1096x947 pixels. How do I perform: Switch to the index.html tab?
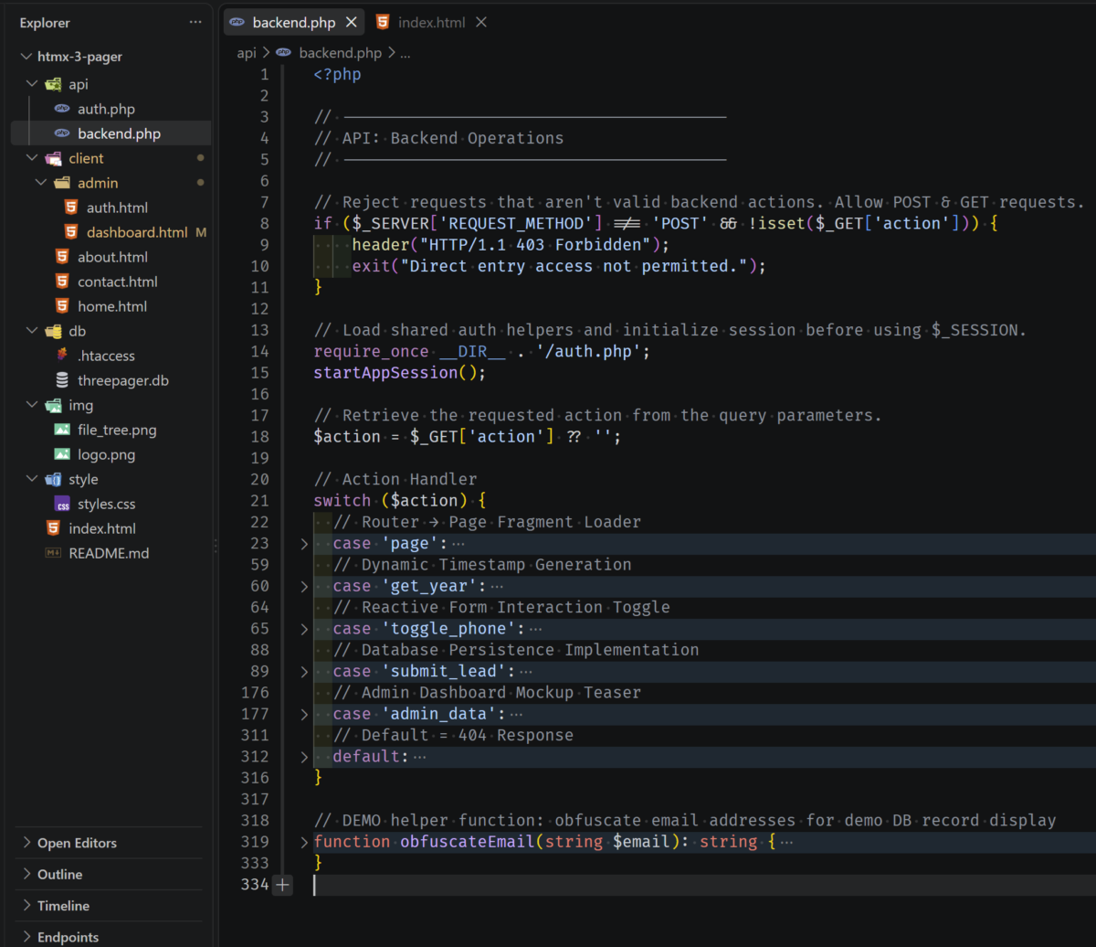pos(432,22)
